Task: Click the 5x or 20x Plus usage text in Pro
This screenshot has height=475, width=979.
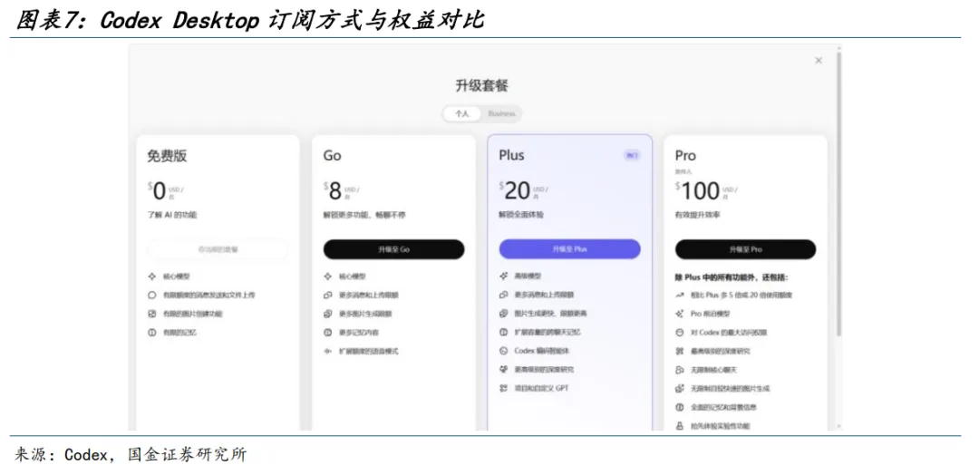Action: click(x=742, y=295)
